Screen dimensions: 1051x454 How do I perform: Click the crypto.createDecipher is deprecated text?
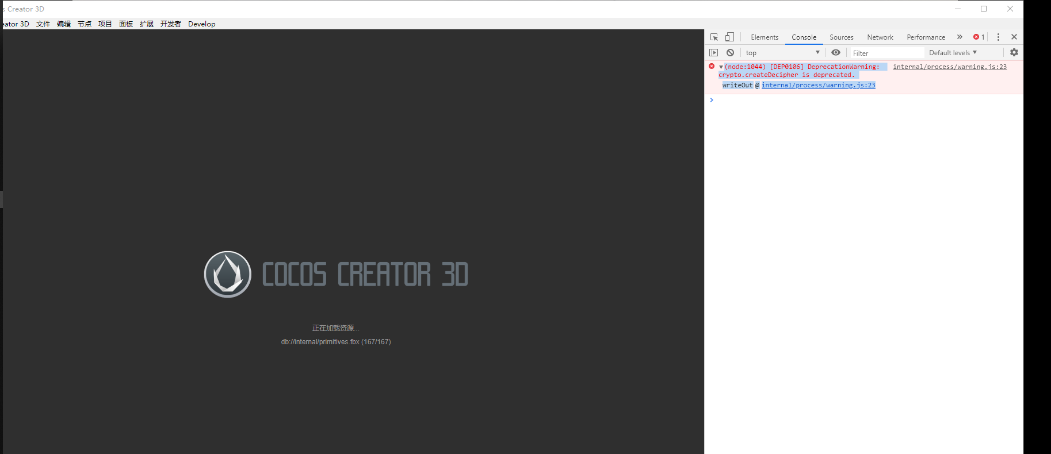pyautogui.click(x=786, y=75)
